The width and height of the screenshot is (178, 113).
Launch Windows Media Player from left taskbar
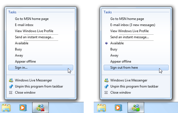pos(23,107)
